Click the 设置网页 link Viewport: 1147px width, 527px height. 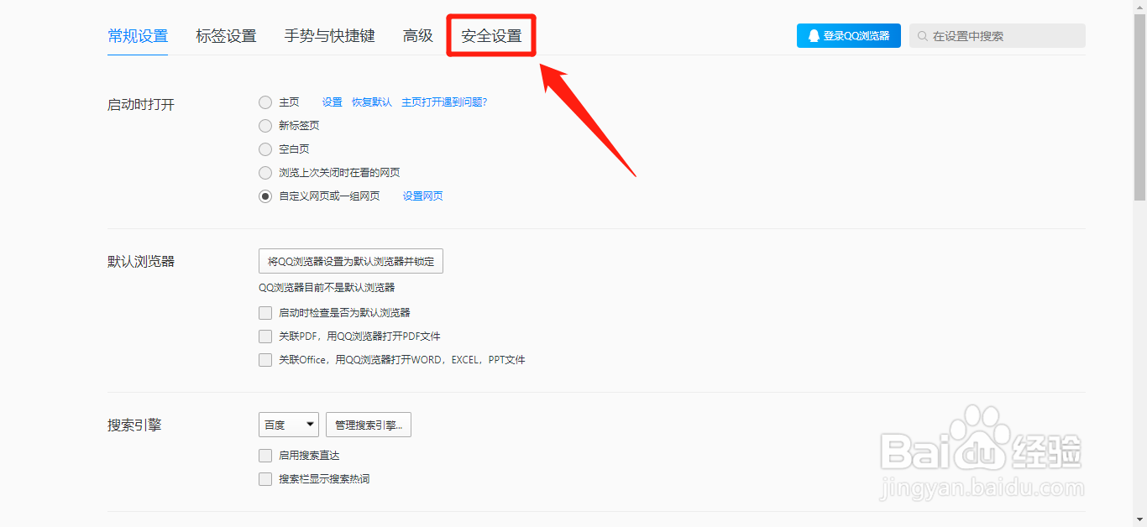click(x=423, y=196)
